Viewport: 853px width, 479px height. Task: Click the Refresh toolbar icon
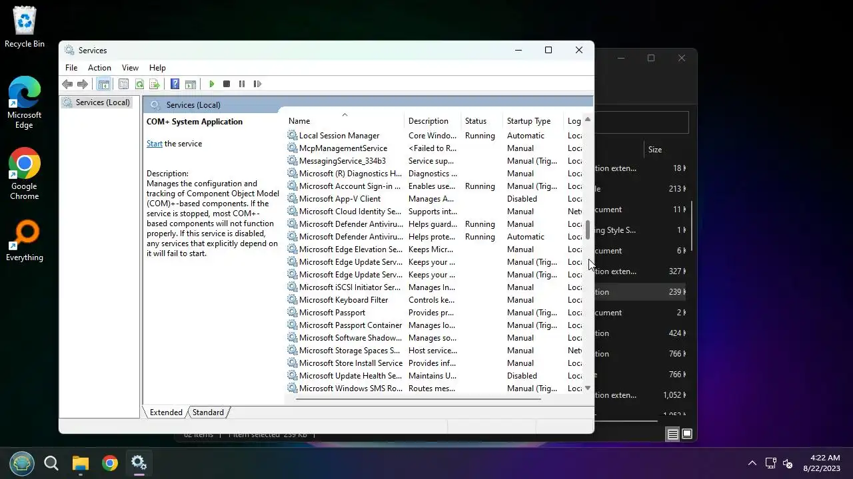click(139, 84)
